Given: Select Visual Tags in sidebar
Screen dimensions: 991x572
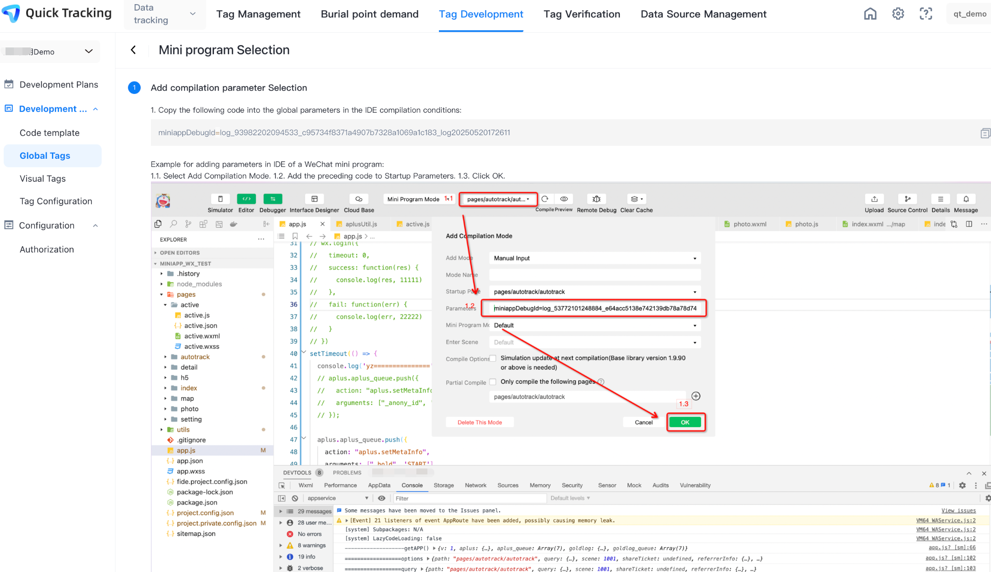Looking at the screenshot, I should pyautogui.click(x=42, y=179).
